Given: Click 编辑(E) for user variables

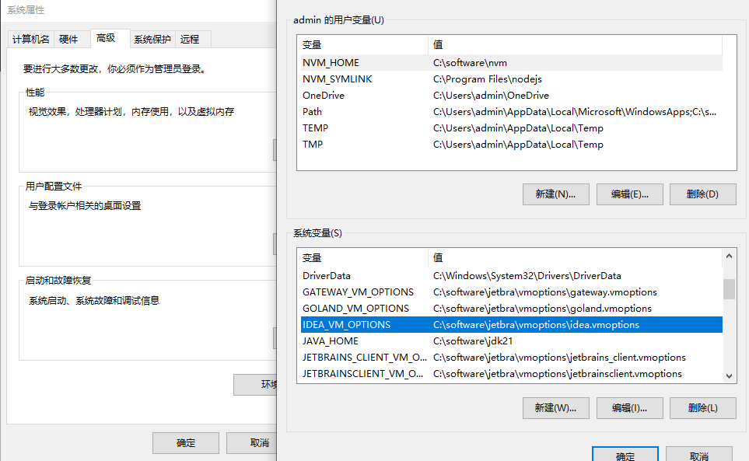Looking at the screenshot, I should [629, 194].
